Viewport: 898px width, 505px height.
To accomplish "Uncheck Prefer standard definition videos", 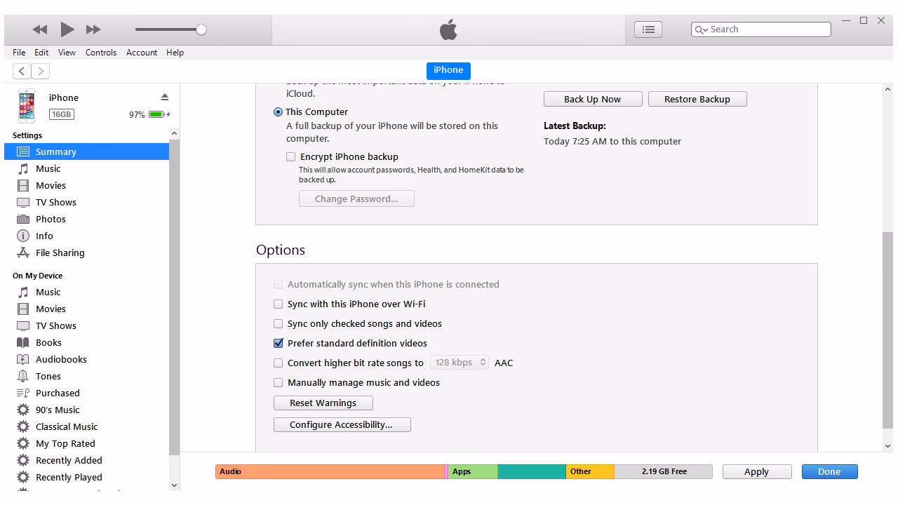I will [x=279, y=343].
